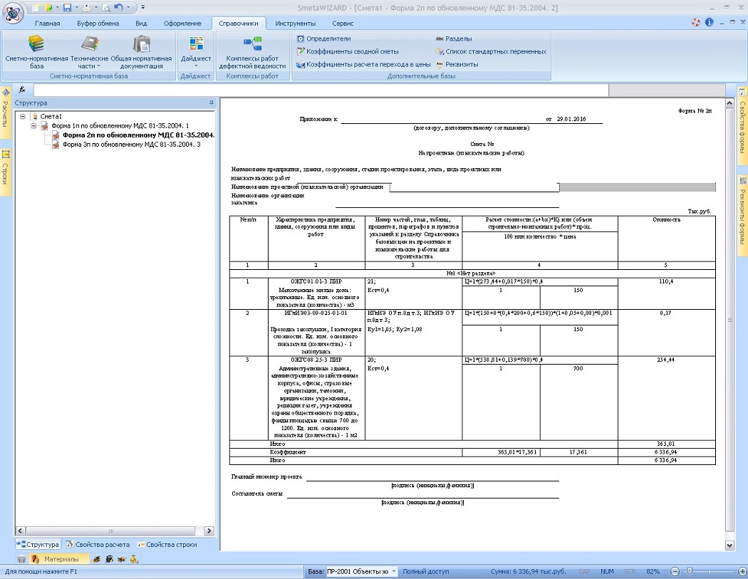Pin the Структура panel
The height and width of the screenshot is (579, 748).
pyautogui.click(x=211, y=103)
